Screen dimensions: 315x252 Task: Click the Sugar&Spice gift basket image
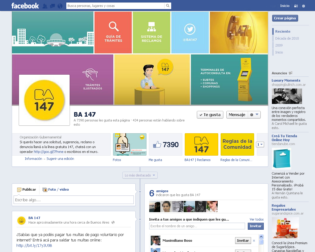pyautogui.click(x=285, y=228)
